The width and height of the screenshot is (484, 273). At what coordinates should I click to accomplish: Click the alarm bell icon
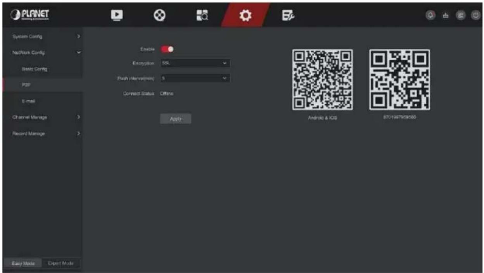pyautogui.click(x=430, y=15)
